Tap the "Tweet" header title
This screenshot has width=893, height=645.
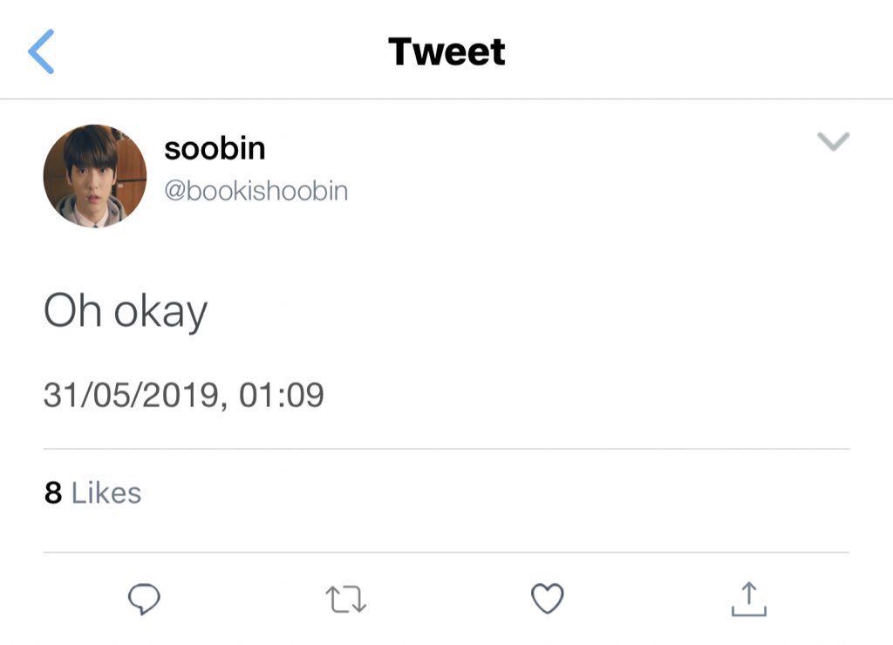(x=446, y=51)
